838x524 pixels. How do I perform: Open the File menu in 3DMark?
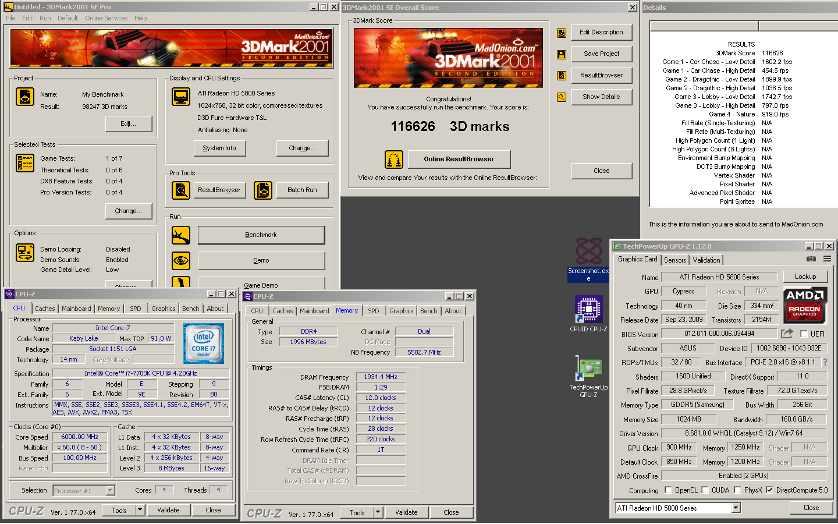[x=10, y=18]
